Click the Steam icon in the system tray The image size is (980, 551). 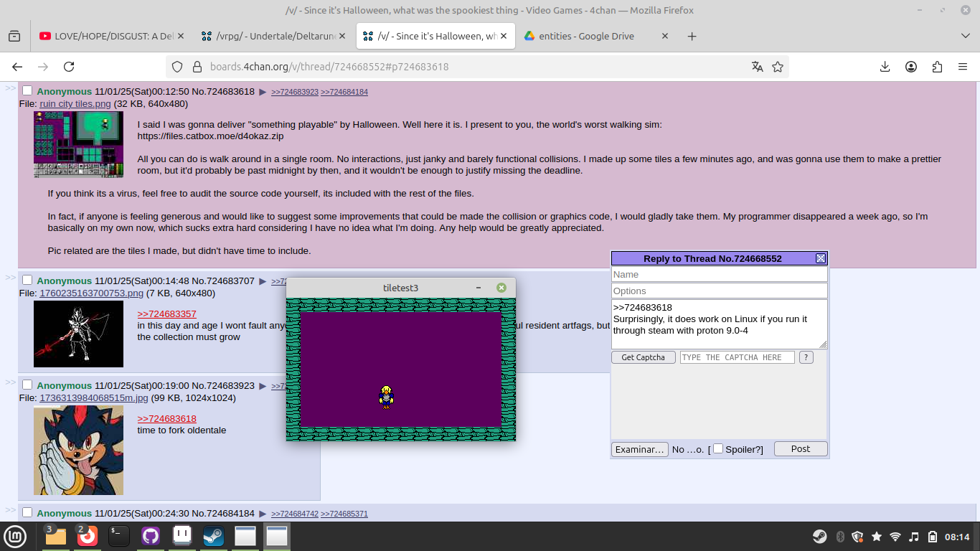[x=819, y=537]
